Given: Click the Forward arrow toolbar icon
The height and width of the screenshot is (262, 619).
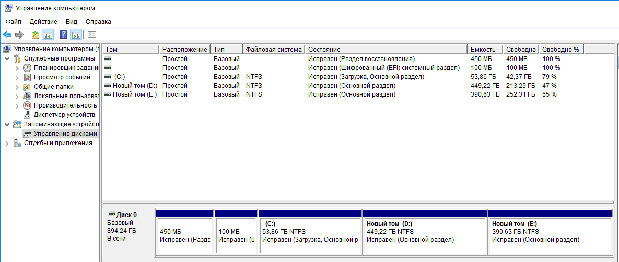Looking at the screenshot, I should click(x=19, y=35).
